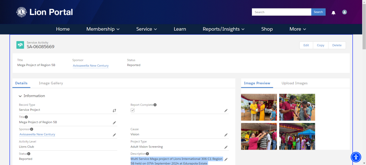Click the Service Project record type value
This screenshot has height=165, width=366.
tap(29, 110)
